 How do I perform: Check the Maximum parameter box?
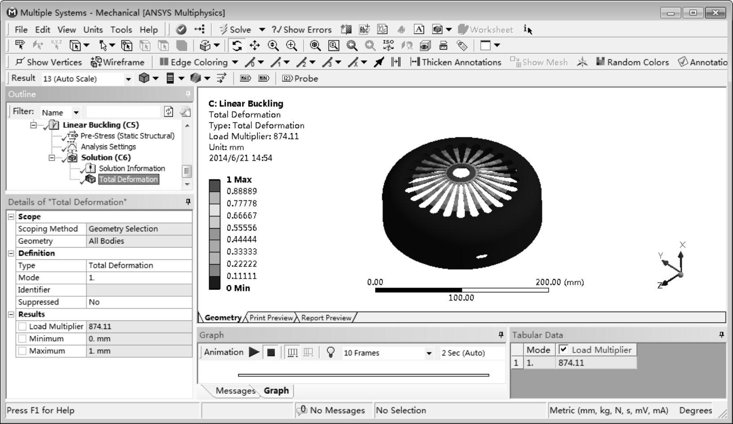[22, 351]
